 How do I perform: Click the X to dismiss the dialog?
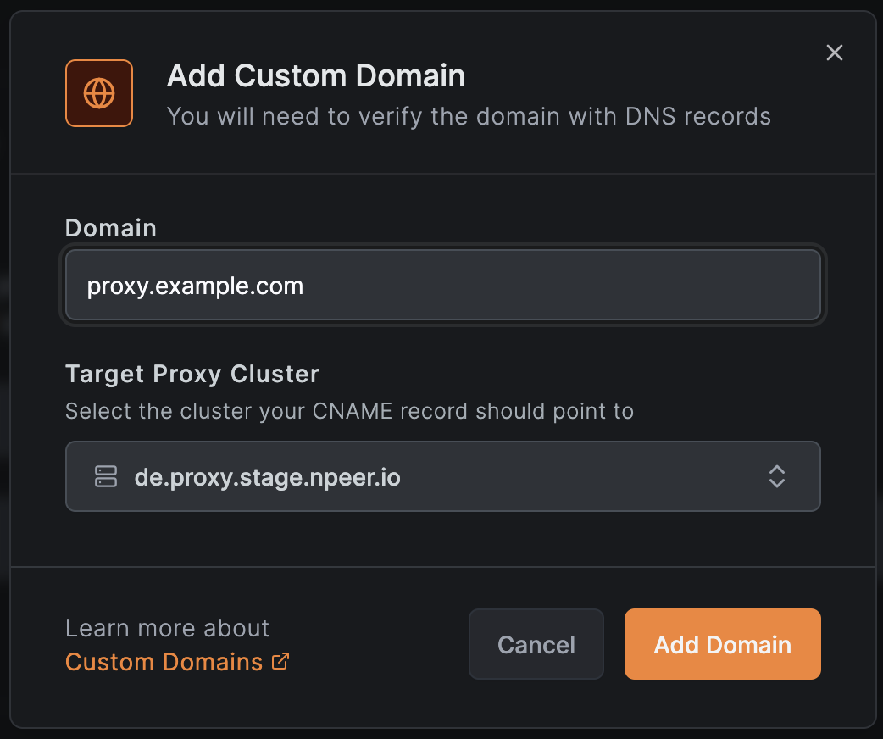click(835, 53)
